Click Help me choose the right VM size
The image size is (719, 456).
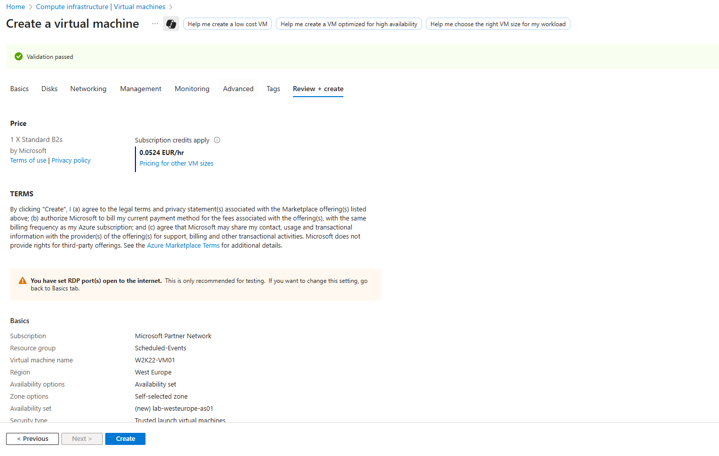[x=498, y=24]
